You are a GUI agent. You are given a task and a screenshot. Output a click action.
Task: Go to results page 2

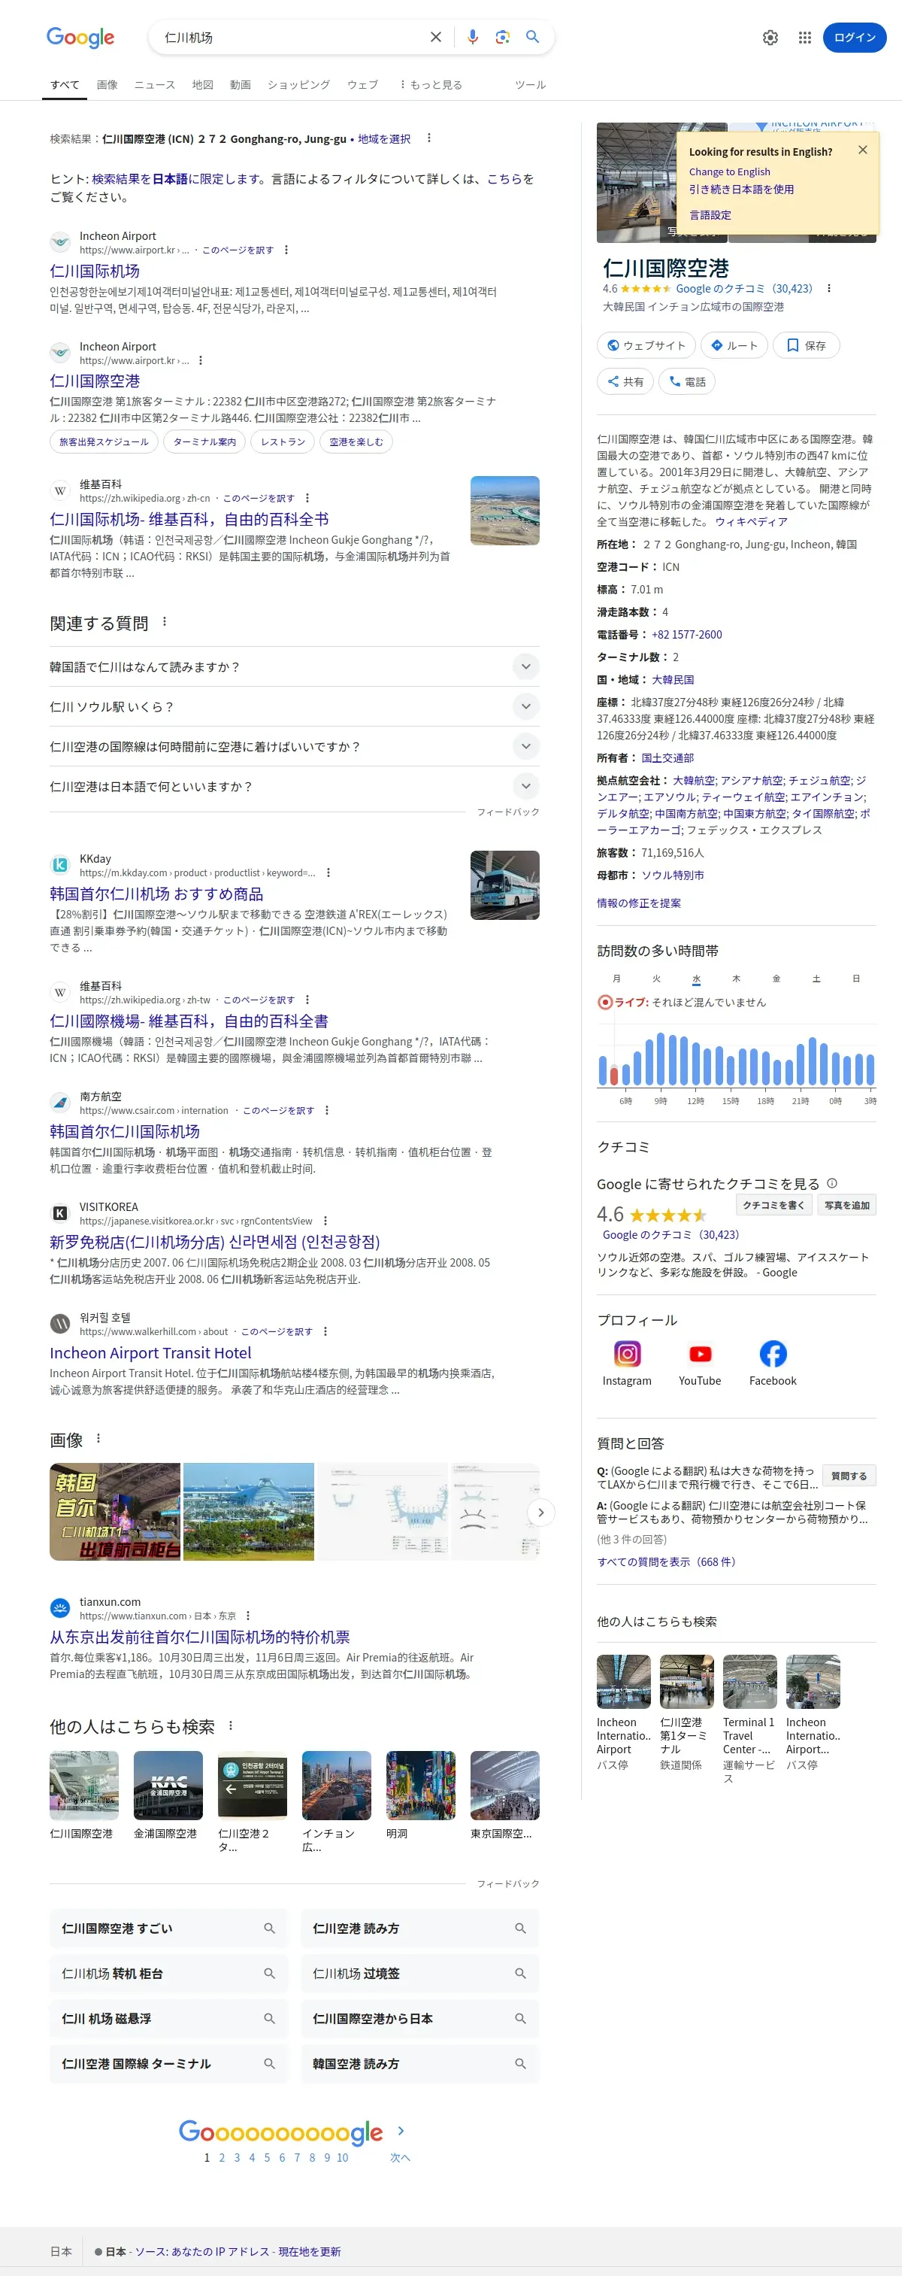point(222,2158)
